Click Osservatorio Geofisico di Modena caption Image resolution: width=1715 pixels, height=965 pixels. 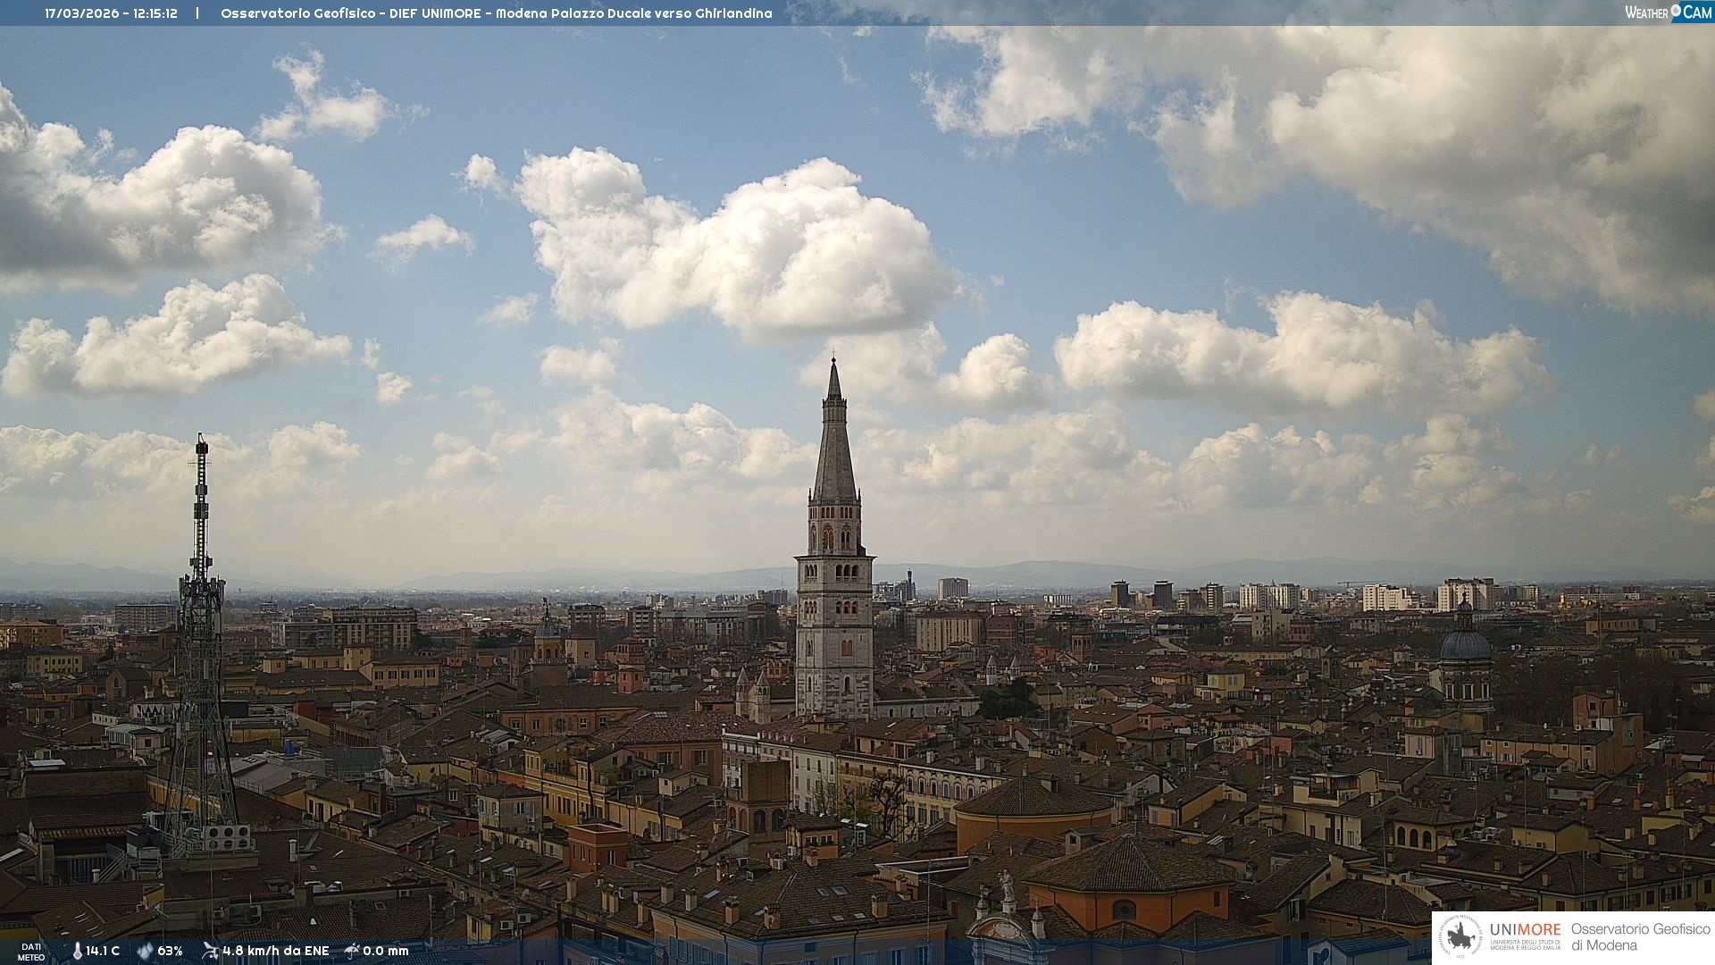(1640, 937)
